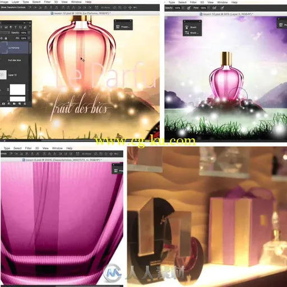Click create new layer icon in Layers panel

[20, 103]
